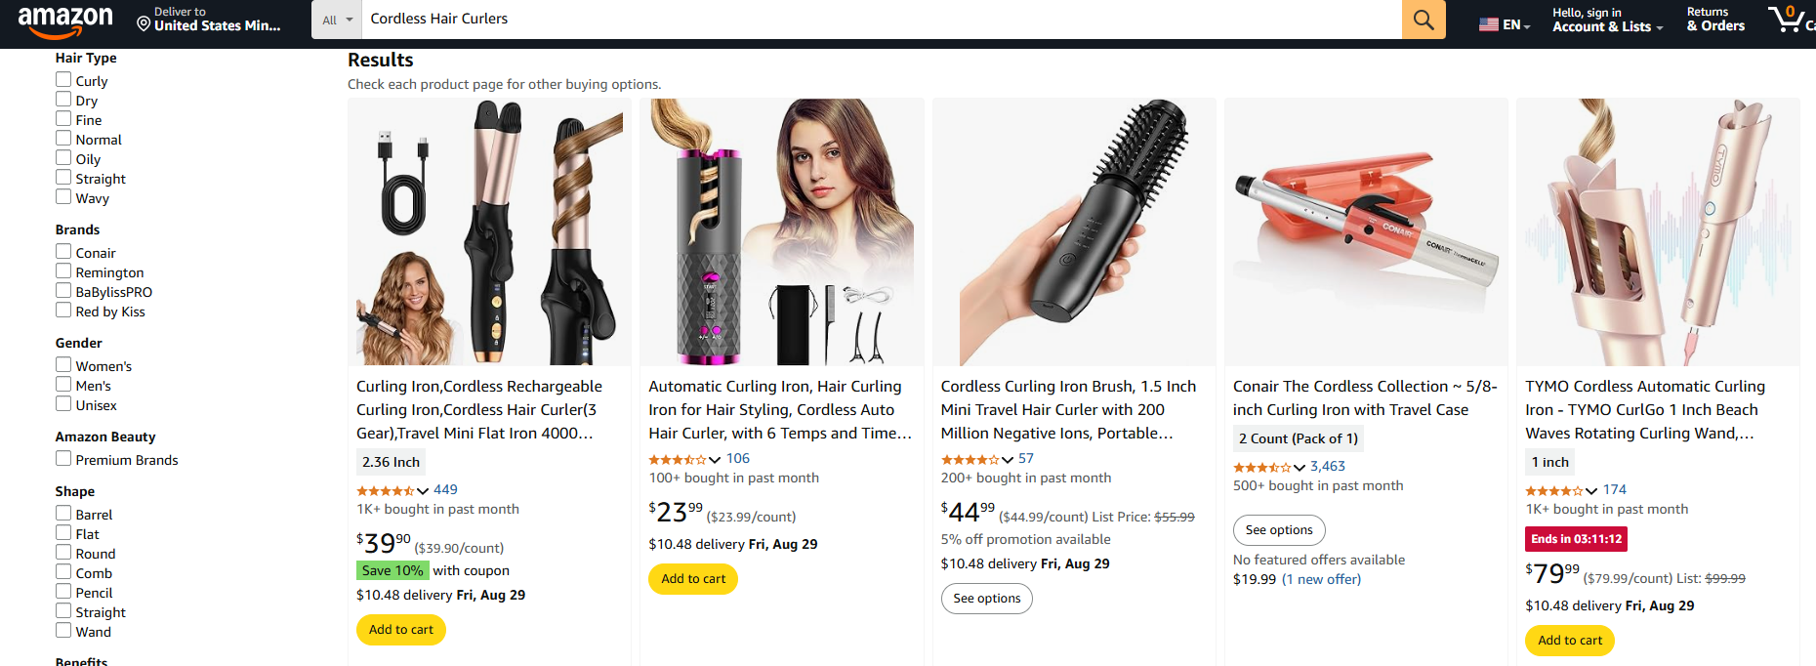Check the Conair brand filter
This screenshot has width=1816, height=666.
tap(62, 252)
